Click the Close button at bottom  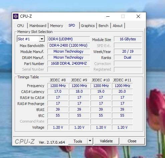[x=132, y=141]
